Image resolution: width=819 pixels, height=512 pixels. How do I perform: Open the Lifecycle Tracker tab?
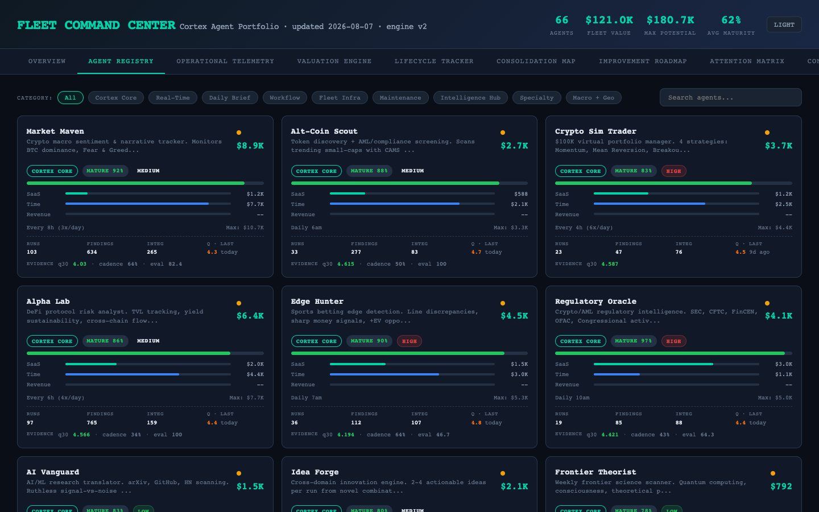point(434,61)
